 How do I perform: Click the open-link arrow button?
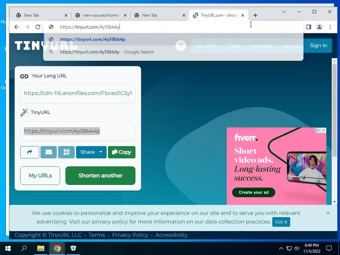tap(30, 152)
